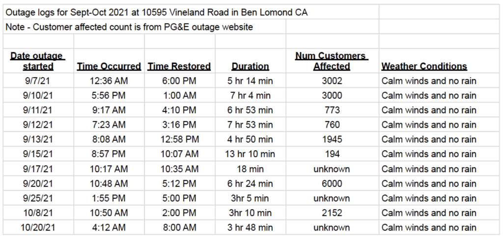Select the 8:00 AM time restored cell
503x238 pixels.
pyautogui.click(x=180, y=227)
